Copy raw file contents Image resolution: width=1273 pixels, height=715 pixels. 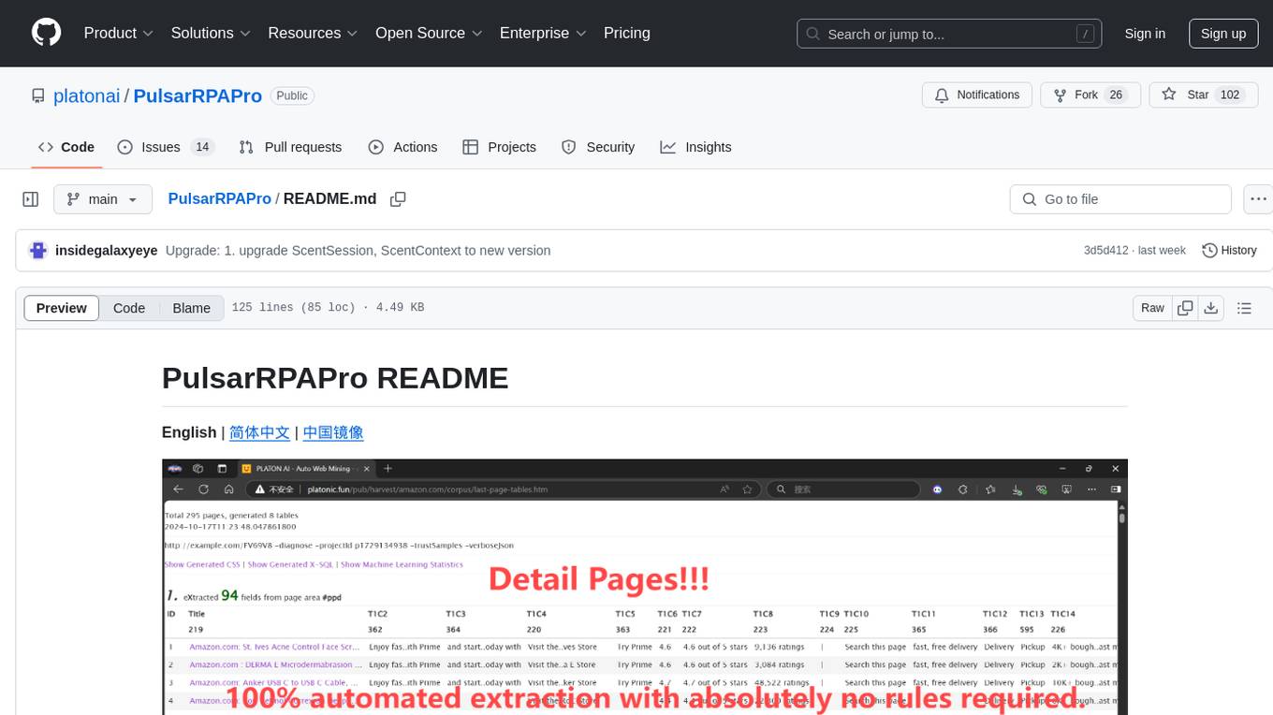(1186, 308)
